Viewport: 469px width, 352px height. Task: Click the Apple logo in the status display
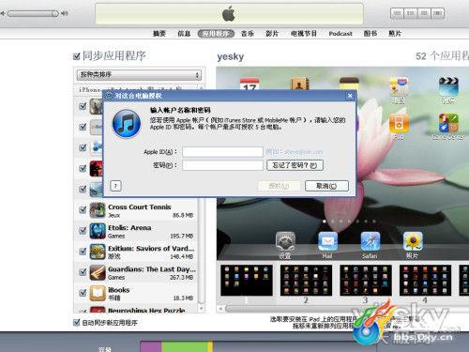click(229, 14)
